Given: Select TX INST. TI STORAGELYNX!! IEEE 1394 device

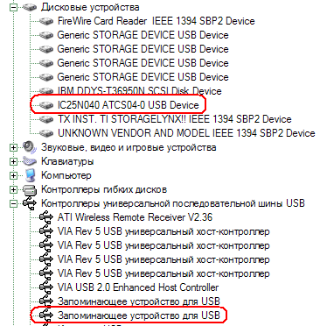Looking at the screenshot, I should [174, 119].
